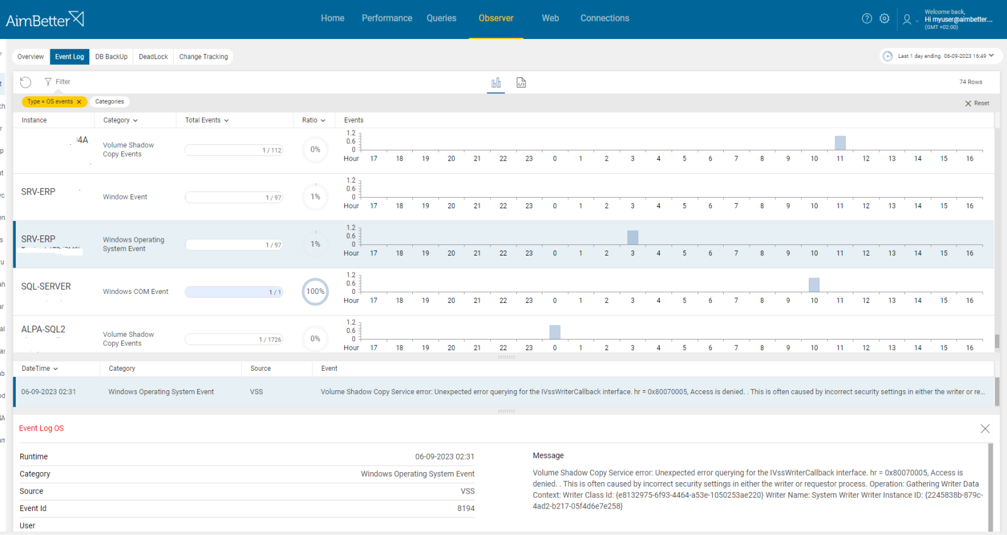This screenshot has height=535, width=1007.
Task: Click the hour 3 bar in SRV-ERP chart
Action: coord(633,237)
